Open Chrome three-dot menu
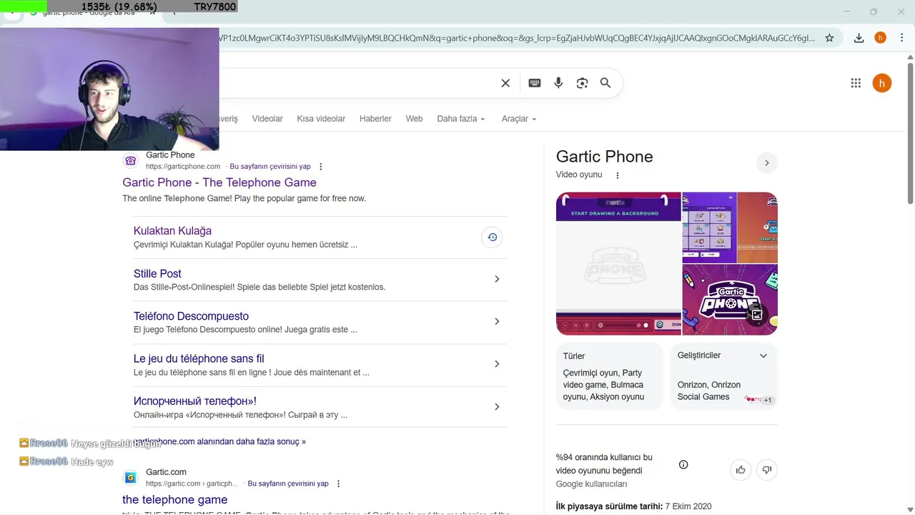 click(901, 38)
